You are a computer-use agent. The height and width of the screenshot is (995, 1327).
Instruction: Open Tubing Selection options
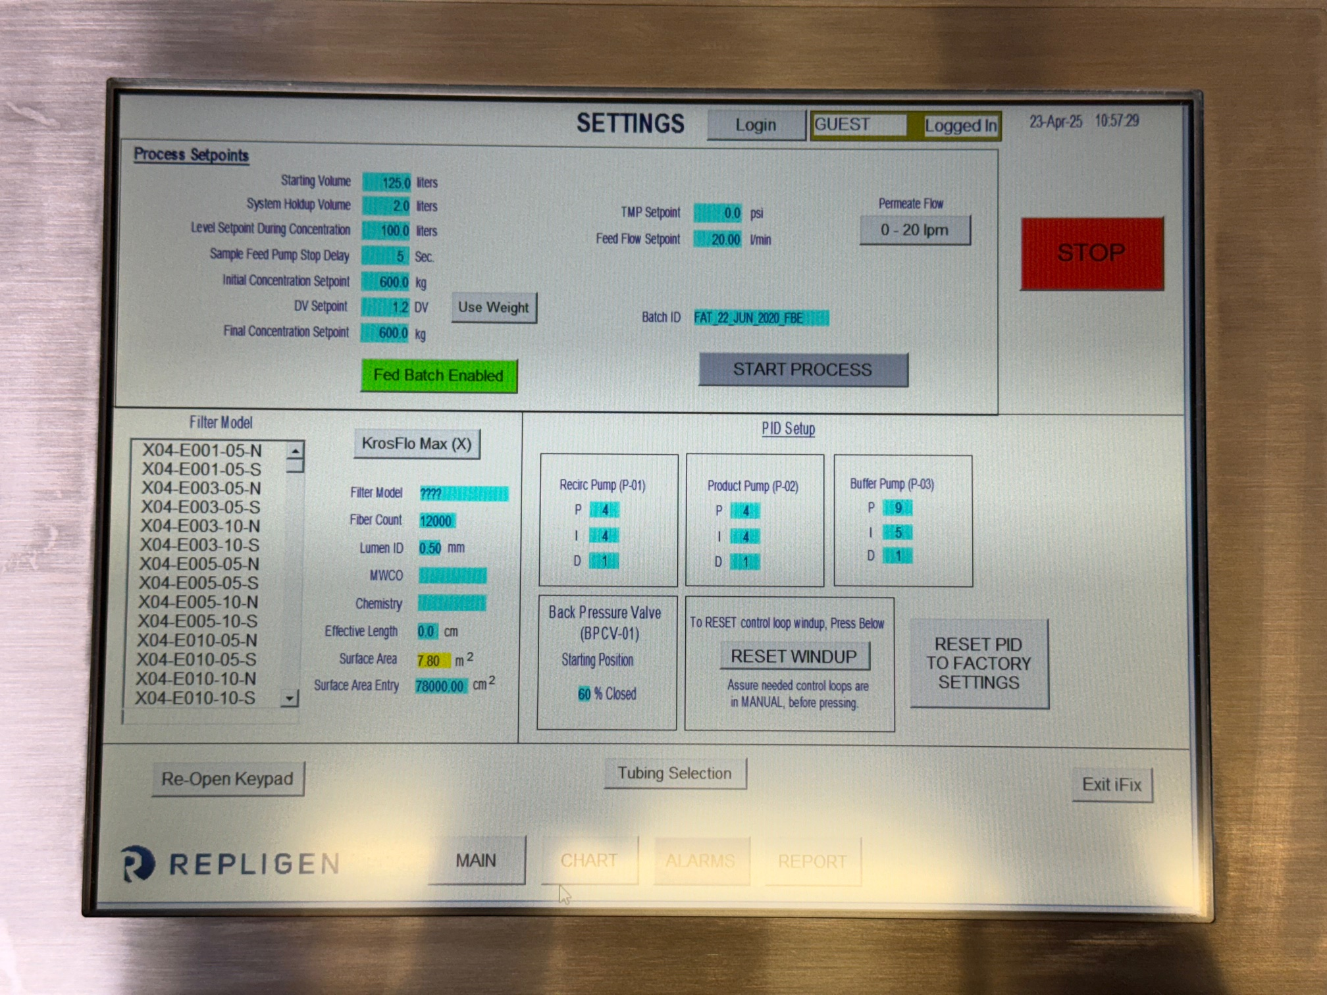(675, 773)
